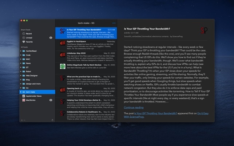Click the Code folder icon
The image size is (234, 146).
click(24, 55)
